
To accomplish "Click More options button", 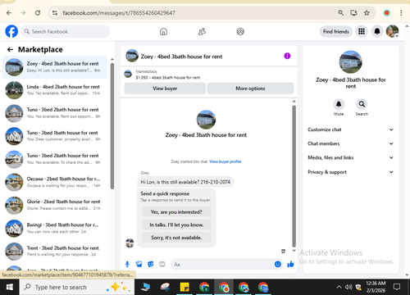I will 250,88.
